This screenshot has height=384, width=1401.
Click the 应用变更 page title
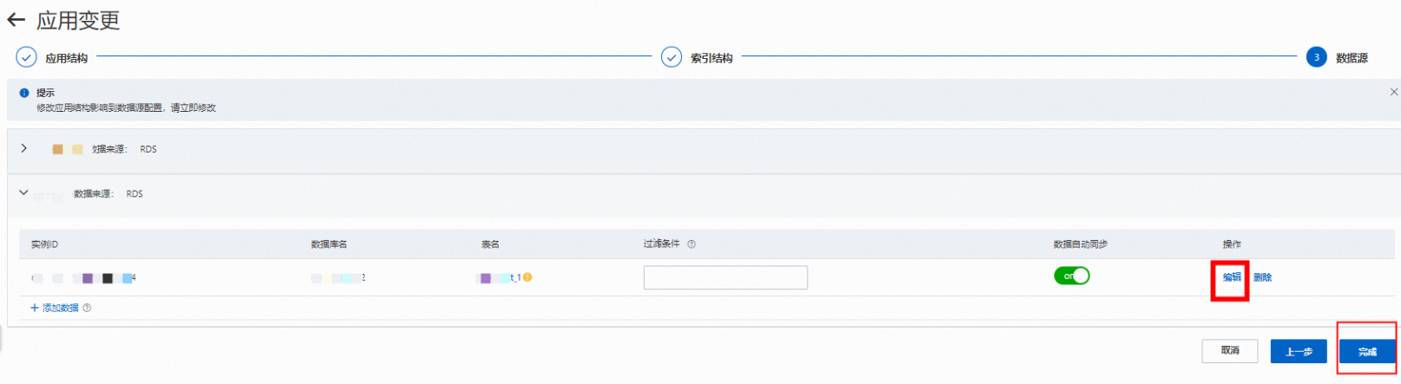(78, 20)
